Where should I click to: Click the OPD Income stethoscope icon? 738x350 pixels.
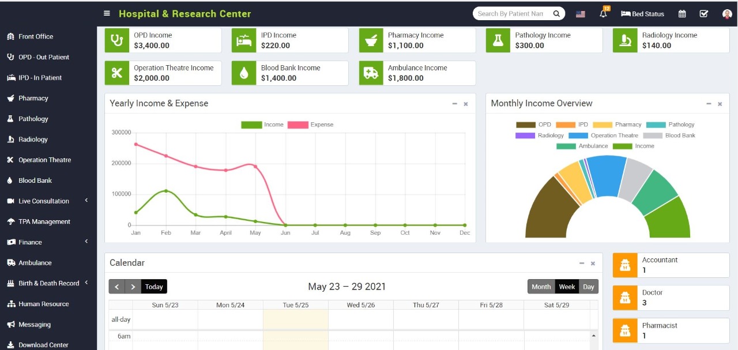(117, 40)
